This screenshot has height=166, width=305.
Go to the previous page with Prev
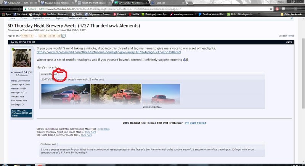click(25, 36)
